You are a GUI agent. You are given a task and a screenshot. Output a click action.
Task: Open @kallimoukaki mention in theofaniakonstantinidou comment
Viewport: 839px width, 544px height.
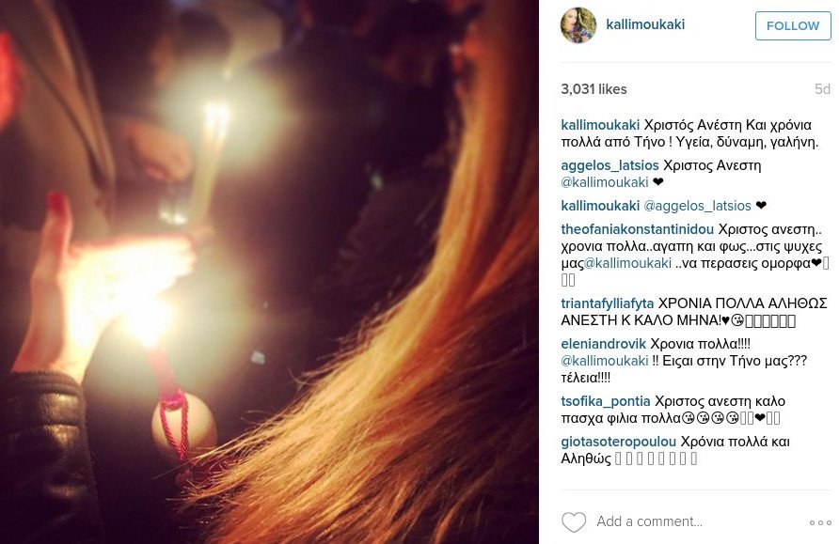coord(627,263)
